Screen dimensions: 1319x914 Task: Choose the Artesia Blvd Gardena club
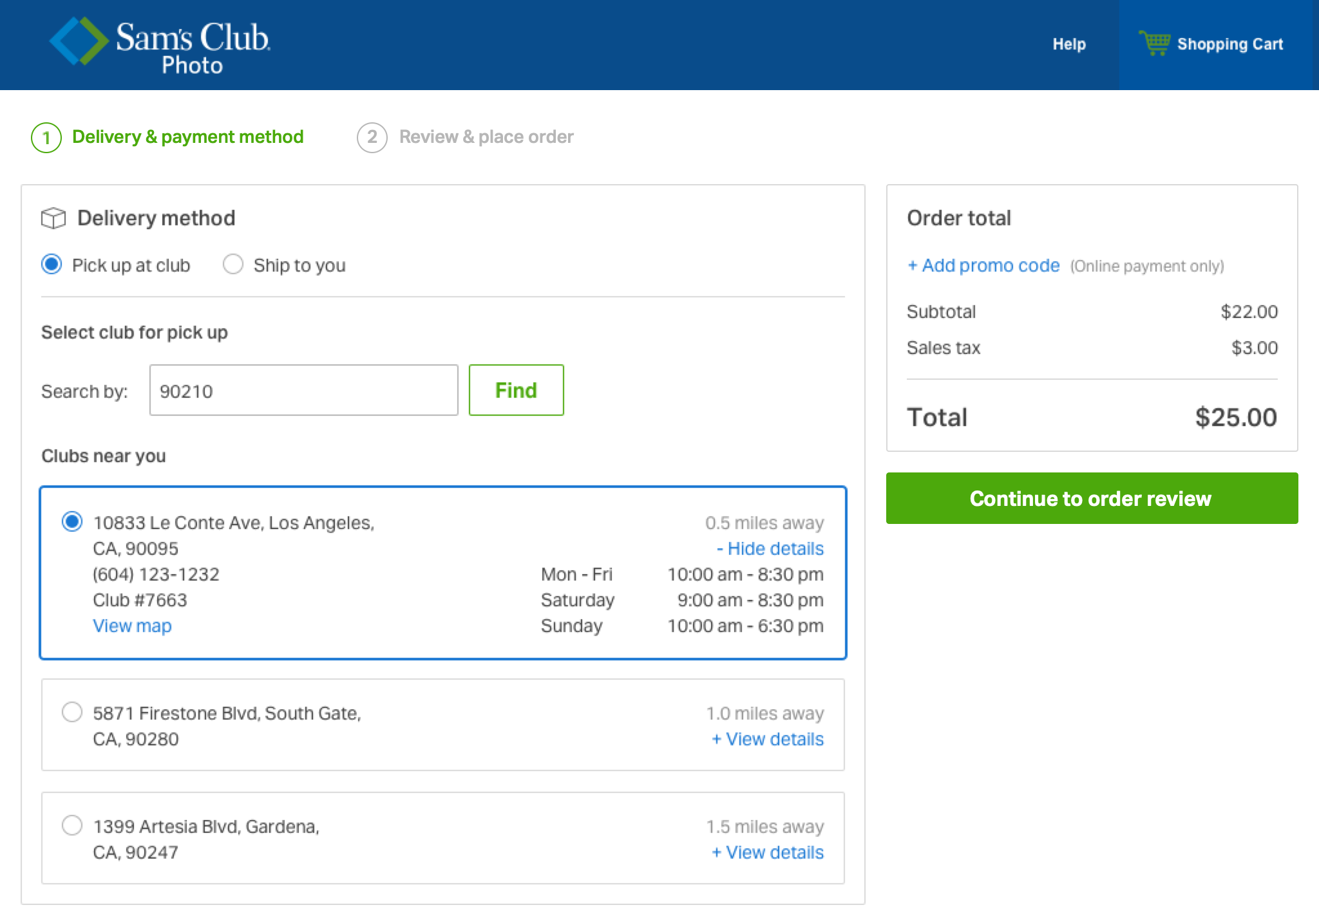pyautogui.click(x=72, y=826)
